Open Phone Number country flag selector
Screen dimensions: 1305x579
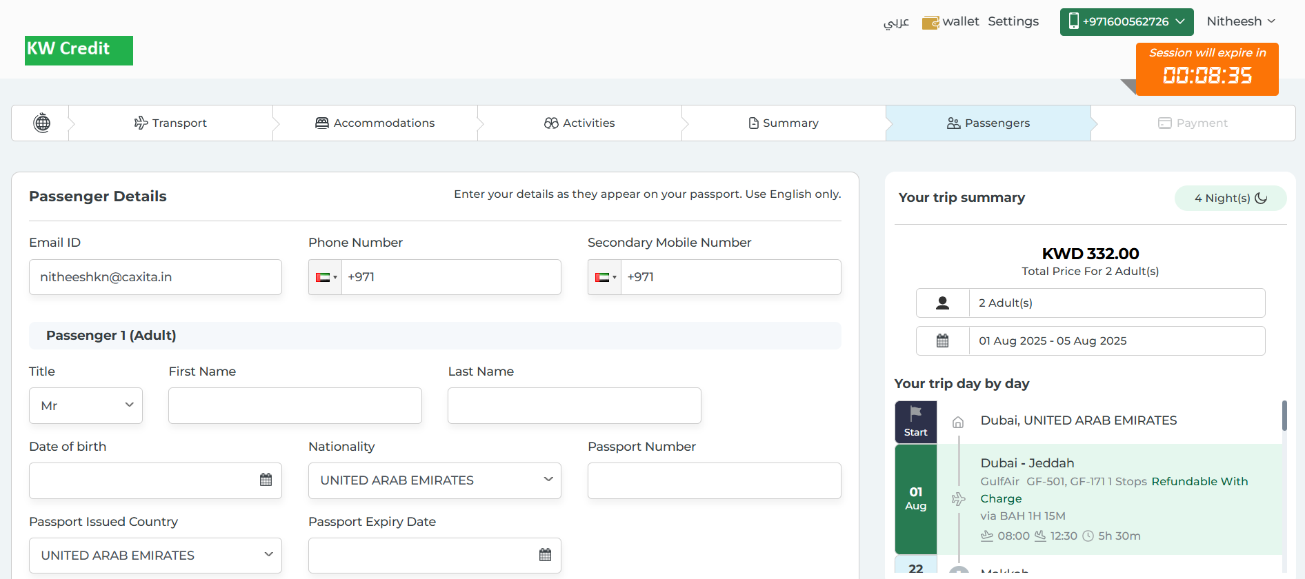click(x=326, y=277)
